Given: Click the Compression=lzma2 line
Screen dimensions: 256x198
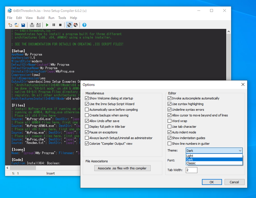Looking at the screenshot, I should coord(26,75).
